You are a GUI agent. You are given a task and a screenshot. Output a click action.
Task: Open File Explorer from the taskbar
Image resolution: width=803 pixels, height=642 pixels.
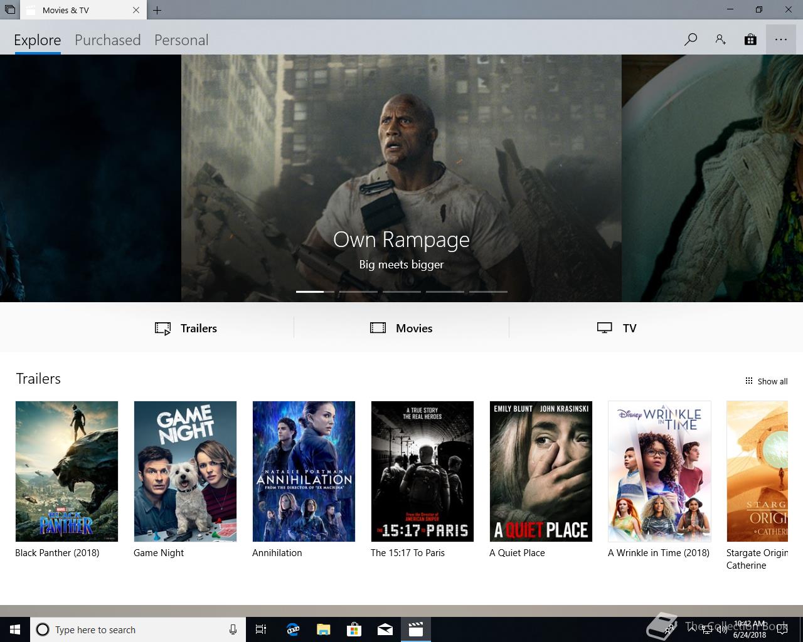tap(323, 629)
